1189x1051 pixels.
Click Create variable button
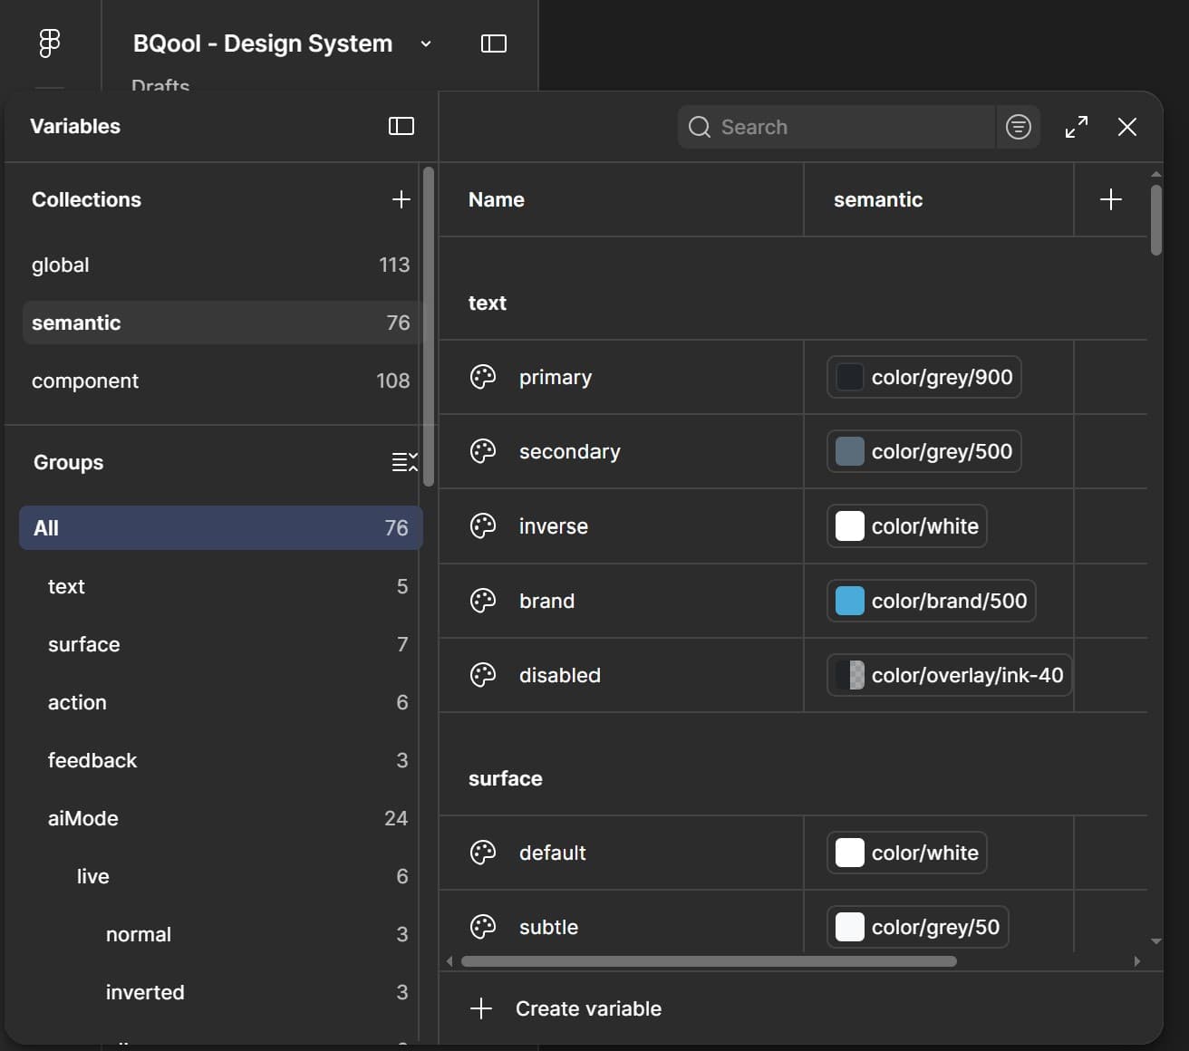566,1008
